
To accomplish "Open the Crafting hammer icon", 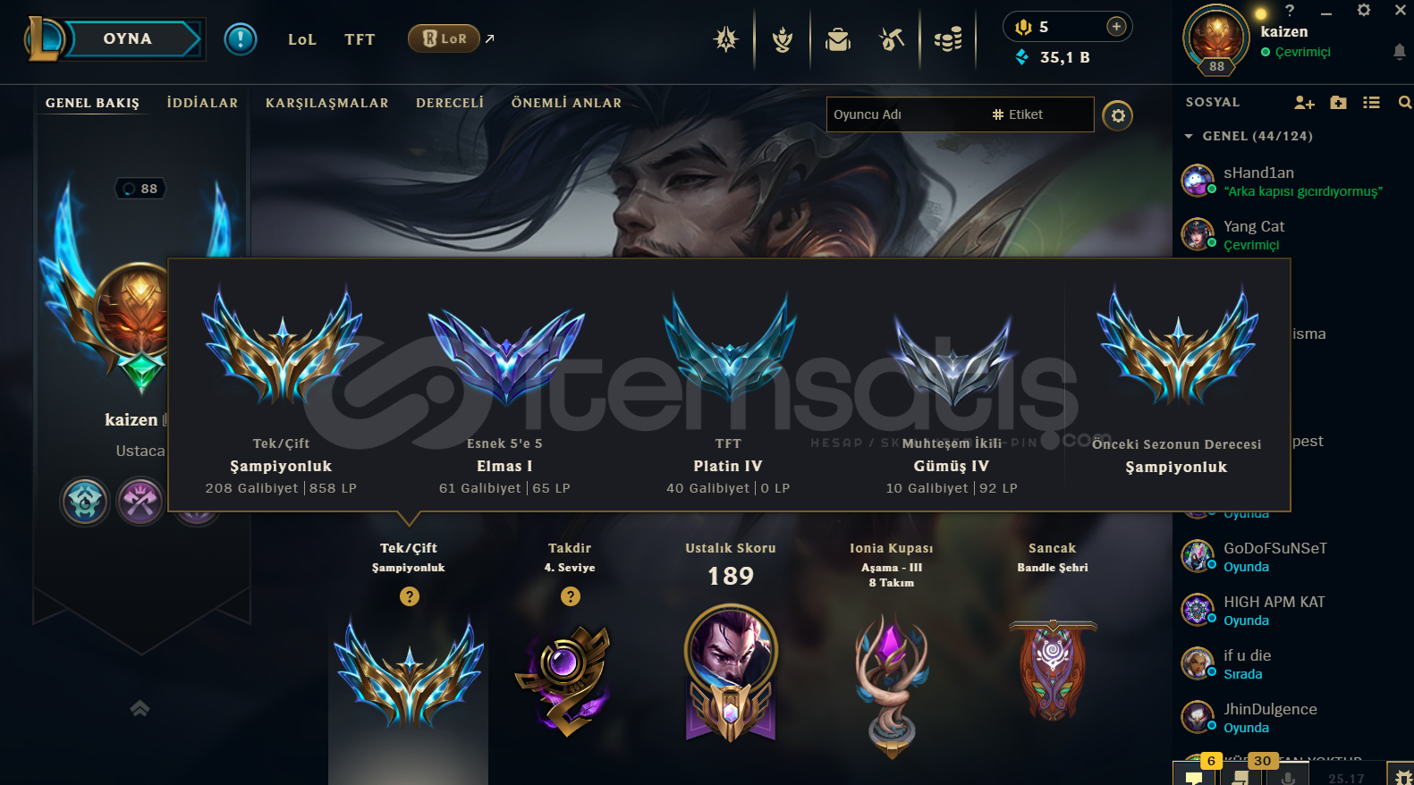I will tap(892, 39).
